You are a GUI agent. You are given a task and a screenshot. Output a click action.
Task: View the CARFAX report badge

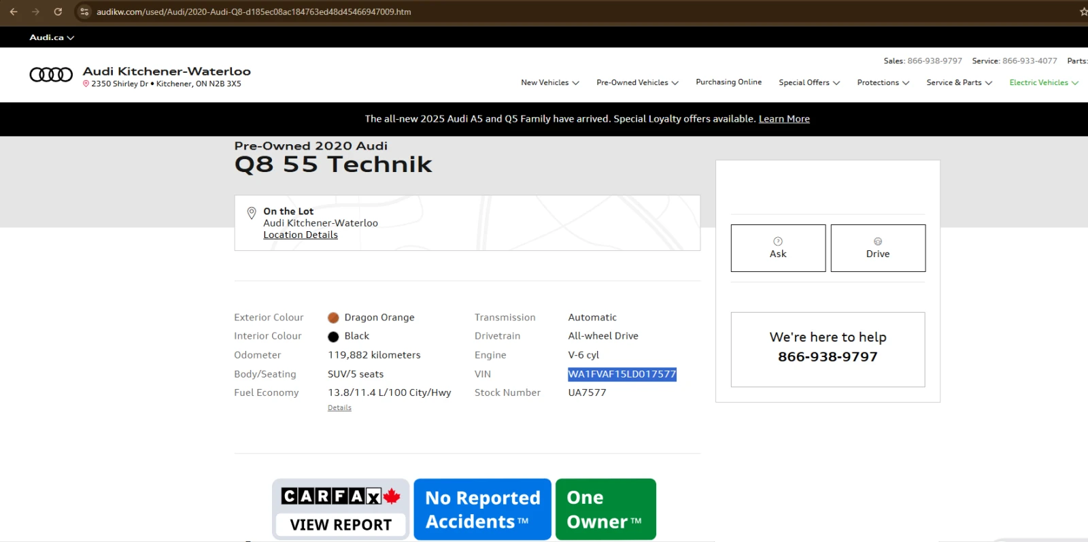pyautogui.click(x=341, y=509)
